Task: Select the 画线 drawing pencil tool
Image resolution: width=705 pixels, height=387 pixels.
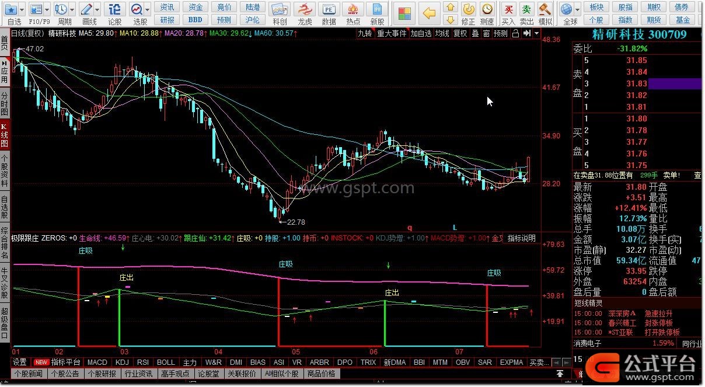Action: point(87,9)
